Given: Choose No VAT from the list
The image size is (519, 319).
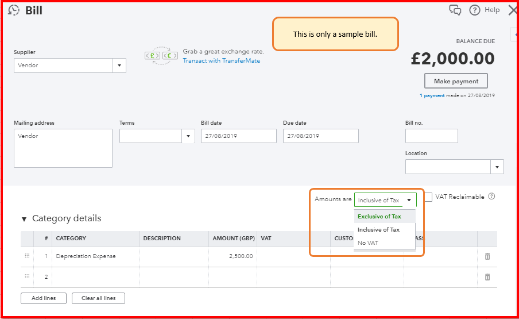Looking at the screenshot, I should tap(368, 243).
